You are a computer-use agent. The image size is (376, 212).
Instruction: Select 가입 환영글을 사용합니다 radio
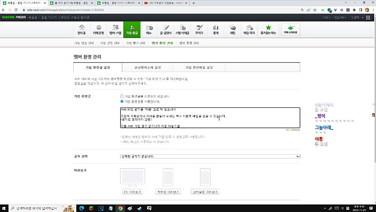122,101
